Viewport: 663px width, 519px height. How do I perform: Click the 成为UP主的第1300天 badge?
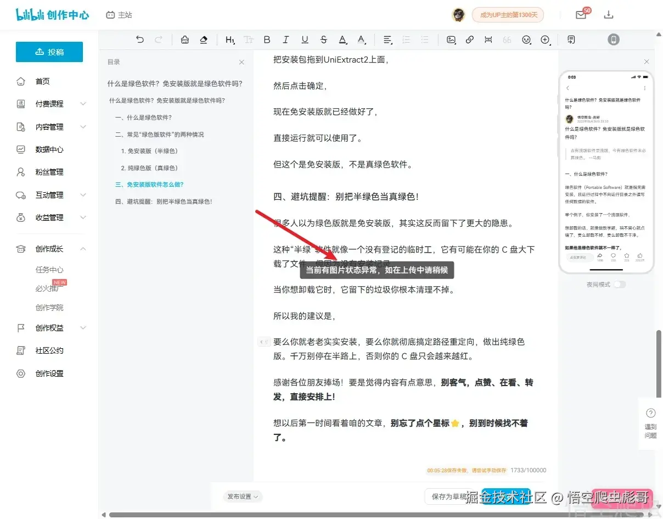click(508, 15)
